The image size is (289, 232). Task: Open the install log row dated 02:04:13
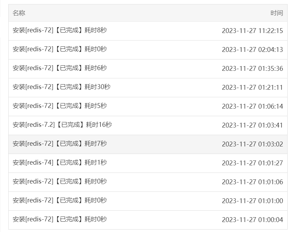pos(148,50)
